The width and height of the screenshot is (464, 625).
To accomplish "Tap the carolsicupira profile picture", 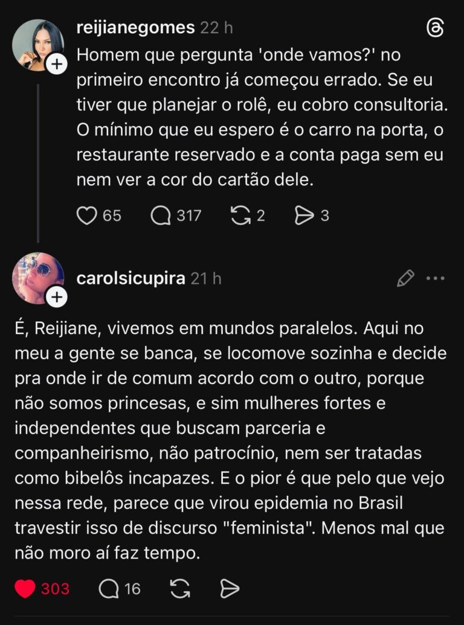I will click(x=36, y=277).
